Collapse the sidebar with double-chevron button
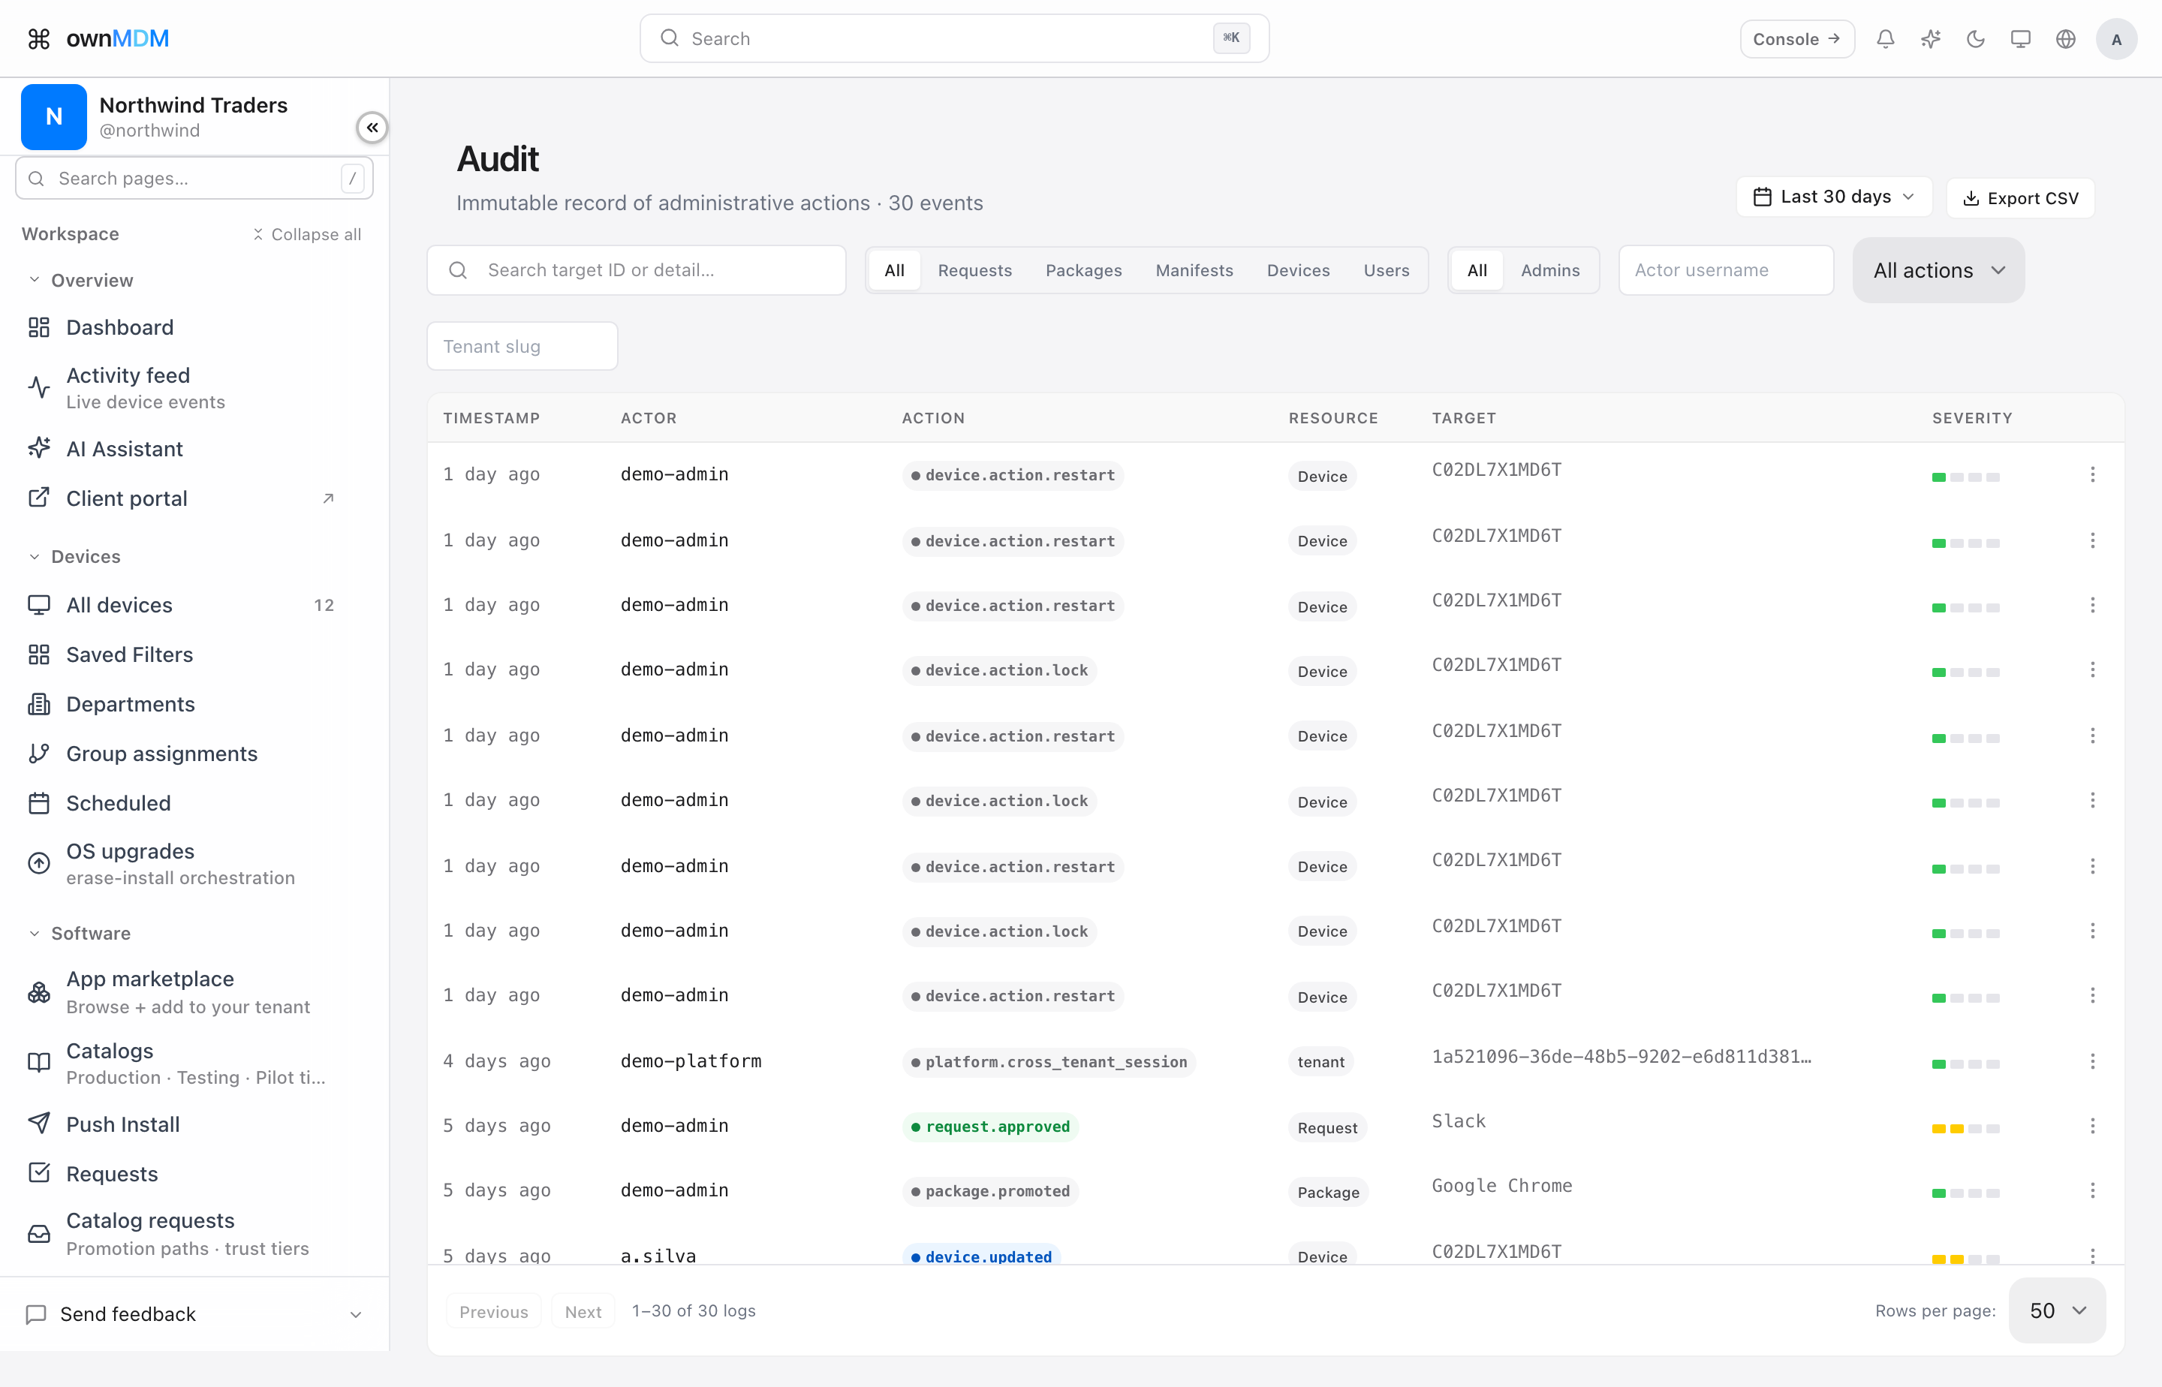 point(372,128)
